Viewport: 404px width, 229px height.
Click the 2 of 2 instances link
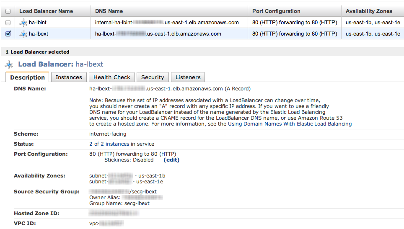(x=109, y=144)
